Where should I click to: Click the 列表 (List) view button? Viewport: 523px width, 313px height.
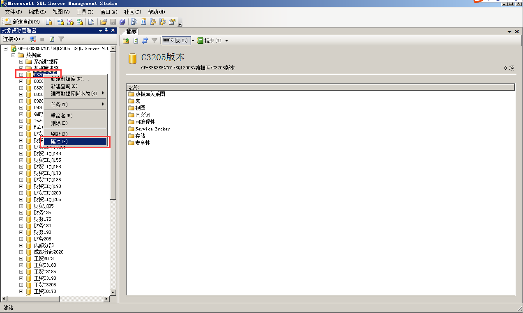pyautogui.click(x=176, y=41)
